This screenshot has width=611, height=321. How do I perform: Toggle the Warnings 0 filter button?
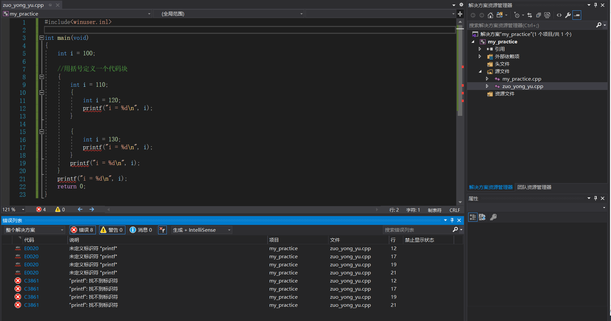[112, 230]
